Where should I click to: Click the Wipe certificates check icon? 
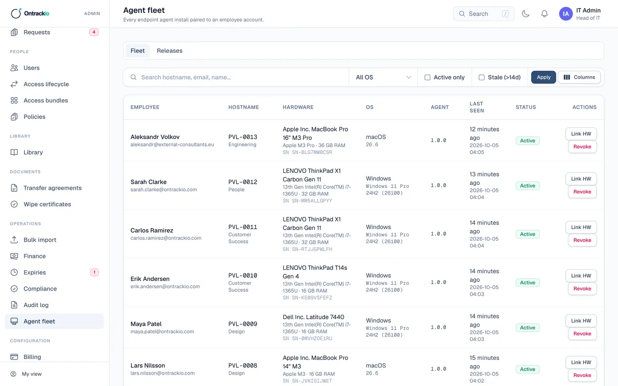pyautogui.click(x=14, y=204)
